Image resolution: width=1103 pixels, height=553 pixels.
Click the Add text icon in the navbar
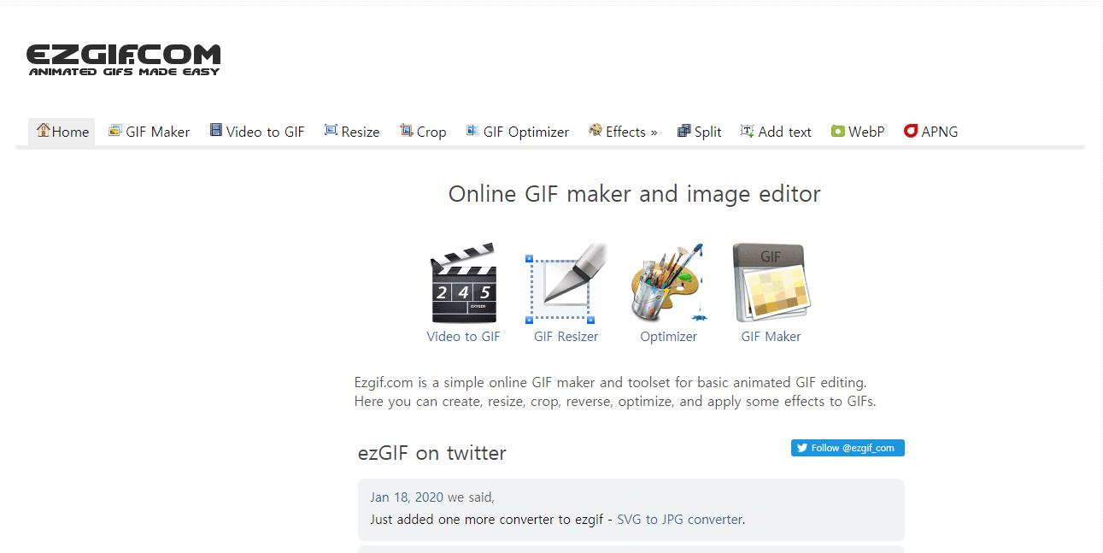[747, 132]
